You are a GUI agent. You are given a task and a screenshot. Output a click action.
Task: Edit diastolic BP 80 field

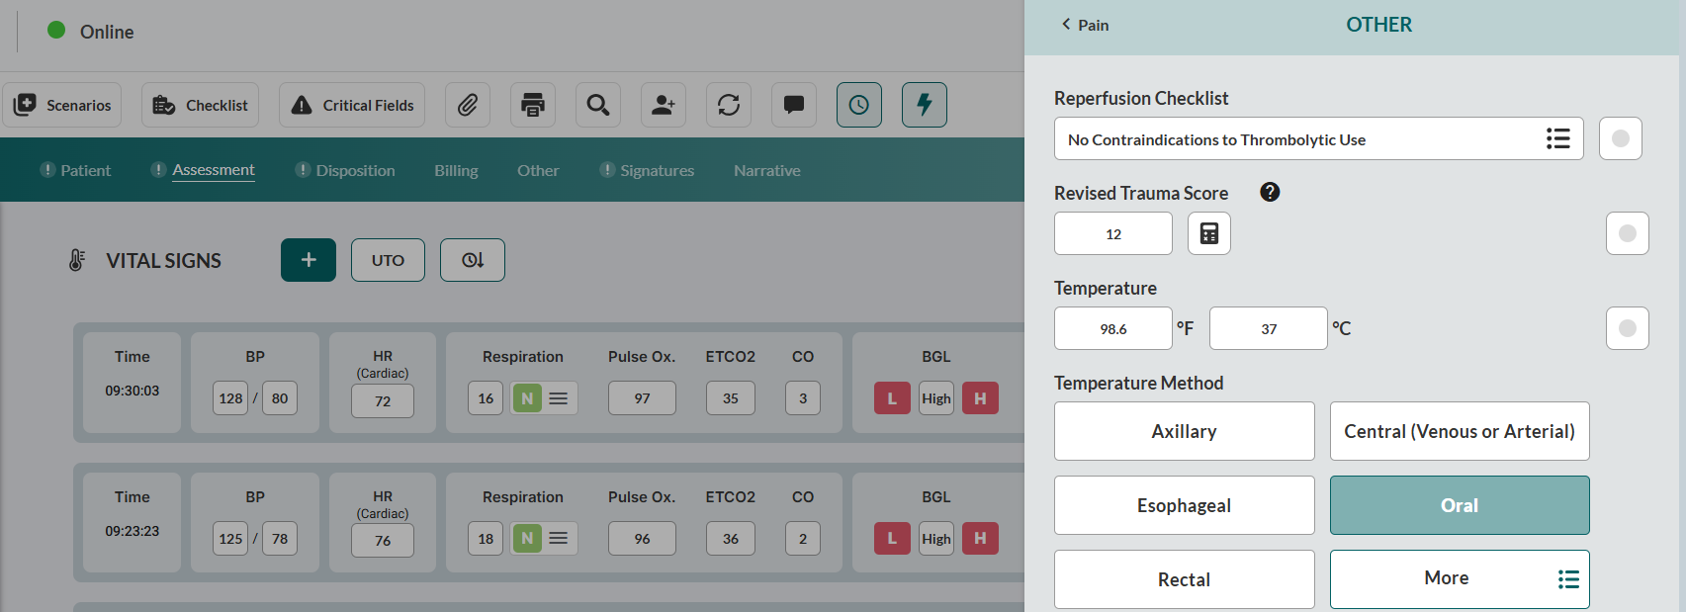(x=280, y=398)
